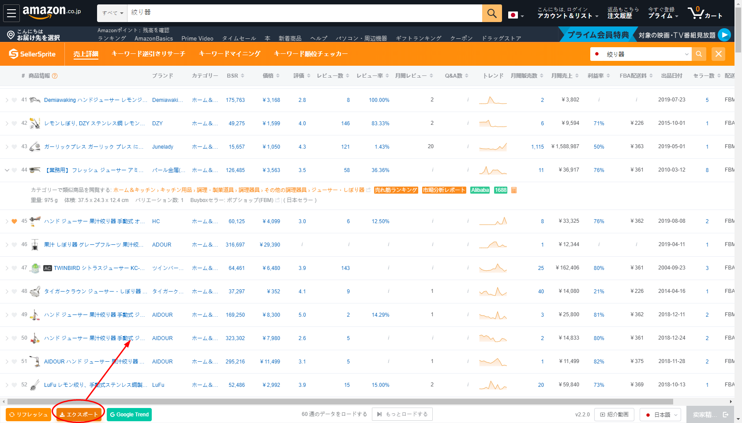
Task: Click SellerSprite panel search icon
Action: (699, 54)
